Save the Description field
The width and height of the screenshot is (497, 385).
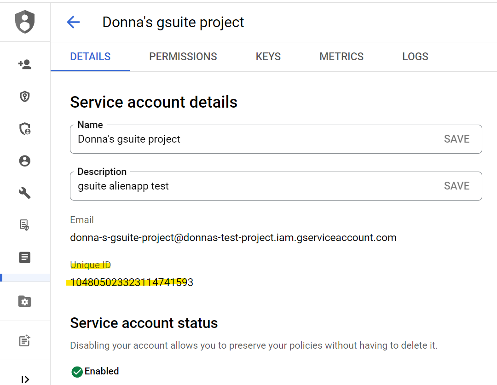[x=457, y=186]
